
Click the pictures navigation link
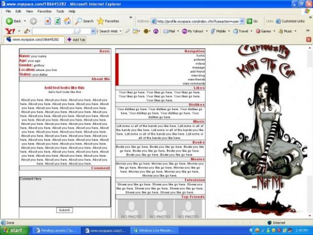click(x=199, y=59)
